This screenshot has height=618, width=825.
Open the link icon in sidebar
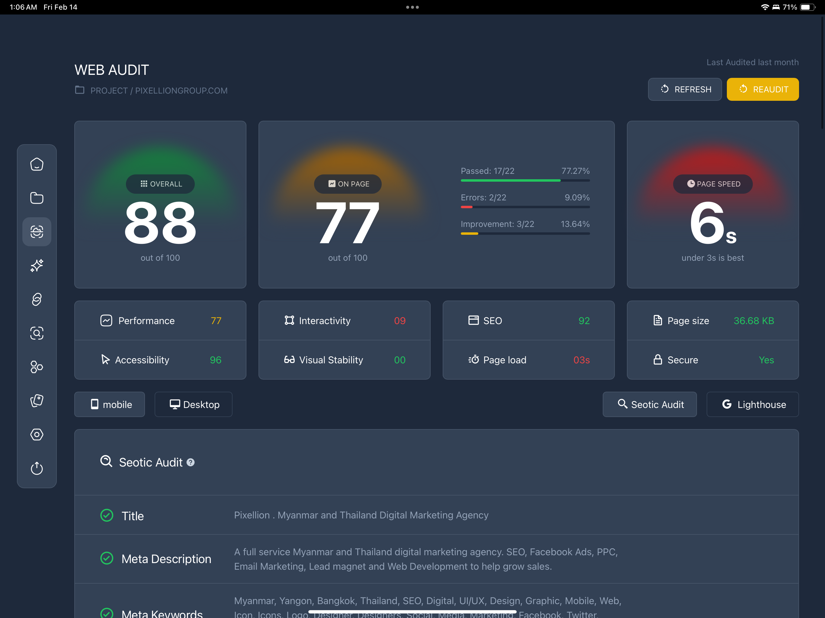click(x=37, y=299)
